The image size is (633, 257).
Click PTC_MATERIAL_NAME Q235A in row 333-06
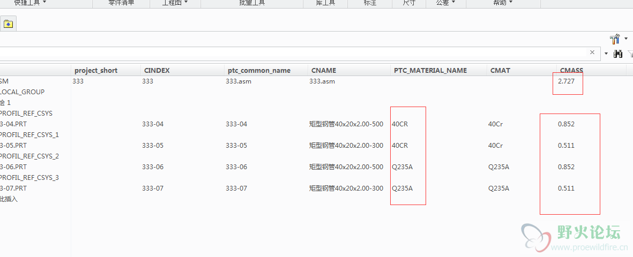pos(403,167)
